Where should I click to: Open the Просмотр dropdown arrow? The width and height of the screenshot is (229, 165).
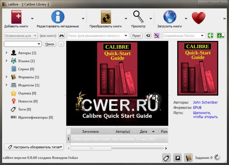[151, 19]
